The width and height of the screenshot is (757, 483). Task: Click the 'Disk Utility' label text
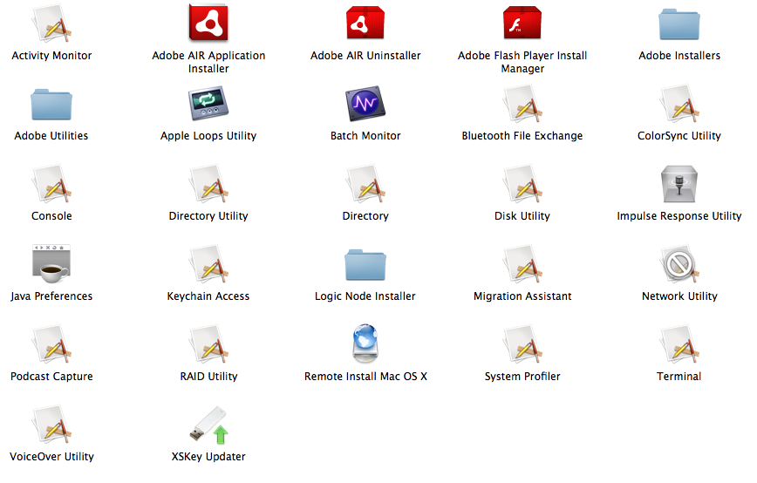click(522, 216)
